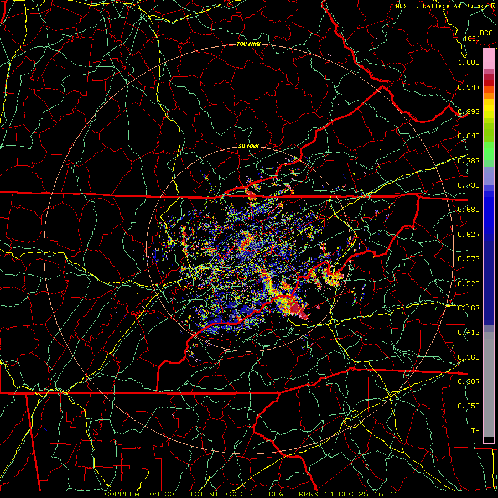Click the 0.360 scale label
This screenshot has width=498, height=498.
[x=469, y=357]
